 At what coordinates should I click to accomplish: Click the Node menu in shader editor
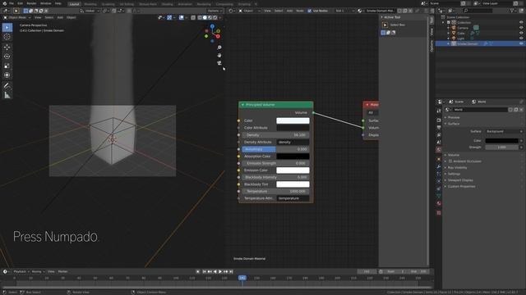point(299,11)
